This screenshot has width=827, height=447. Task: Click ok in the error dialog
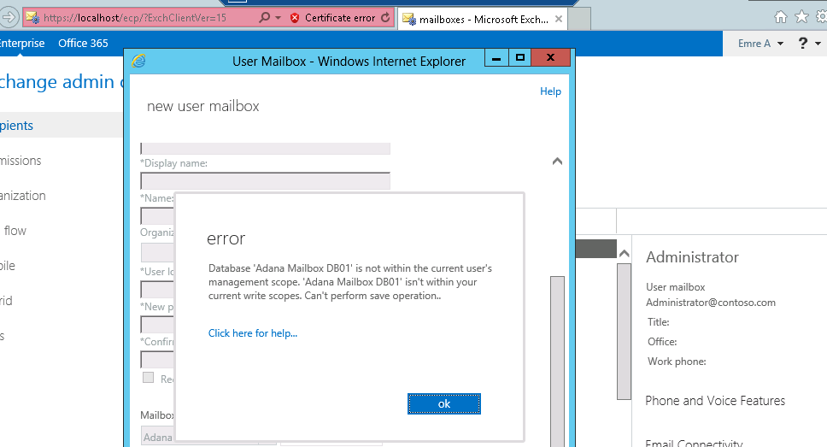pyautogui.click(x=443, y=403)
